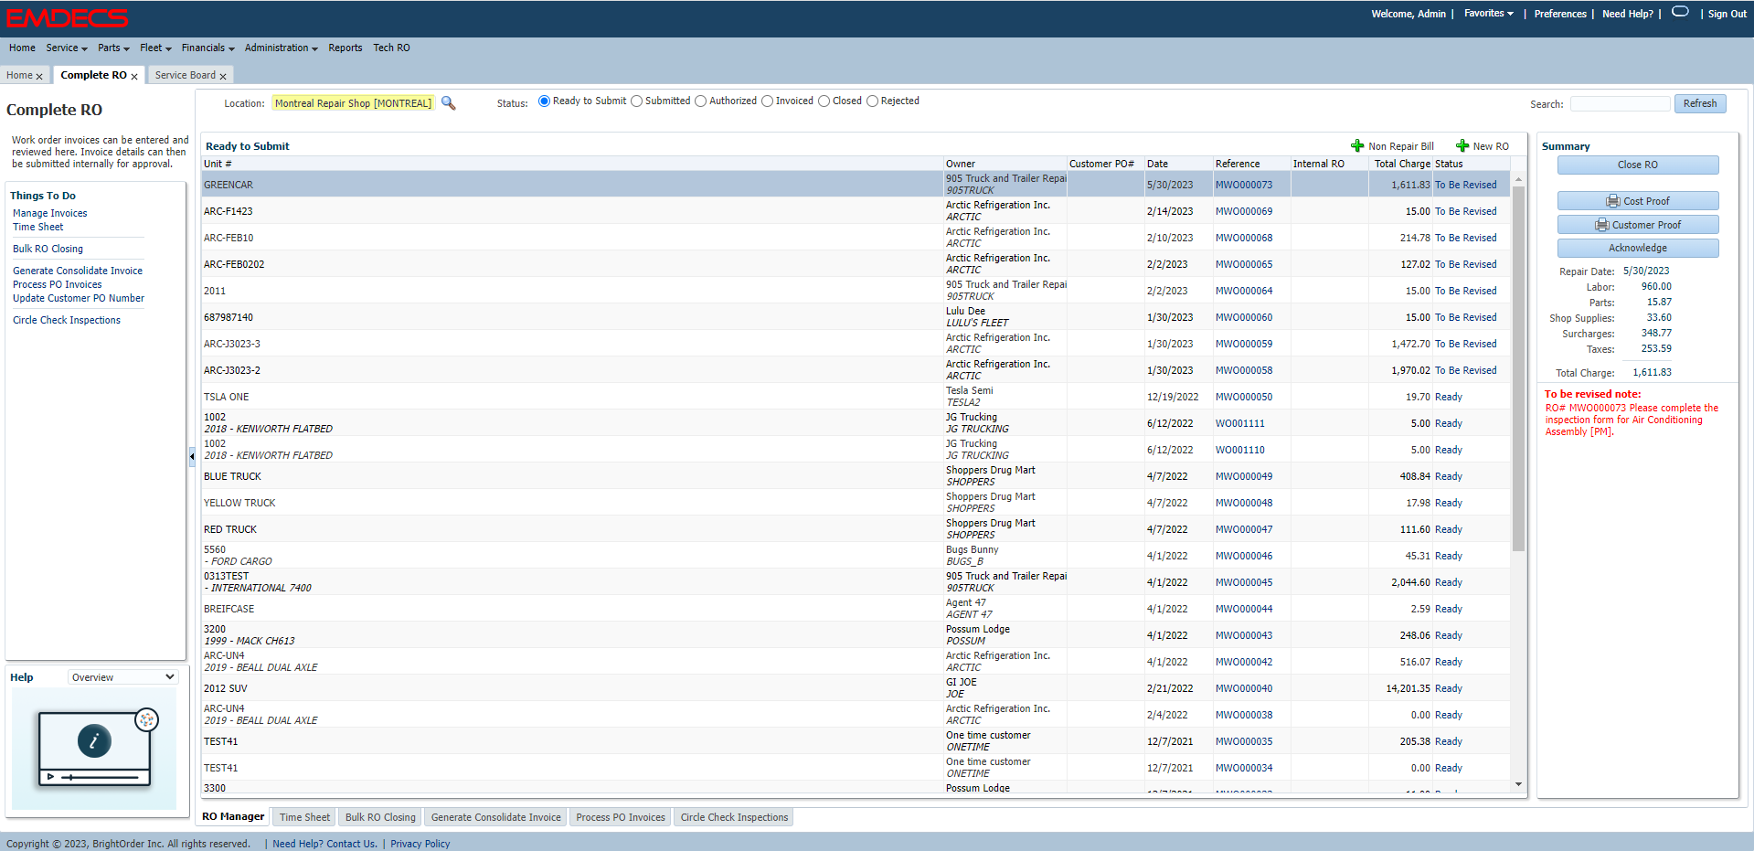The height and width of the screenshot is (851, 1754).
Task: Click the Close RO button
Action: (x=1638, y=165)
